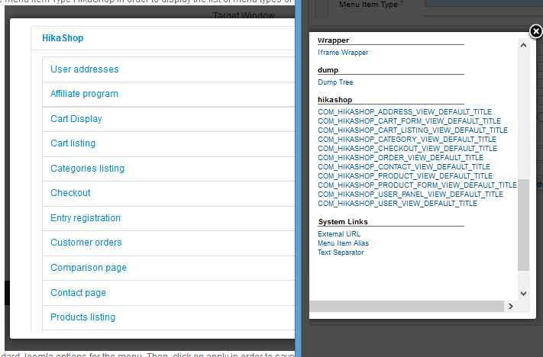Click Text Separator system link
This screenshot has height=357, width=543.
341,252
